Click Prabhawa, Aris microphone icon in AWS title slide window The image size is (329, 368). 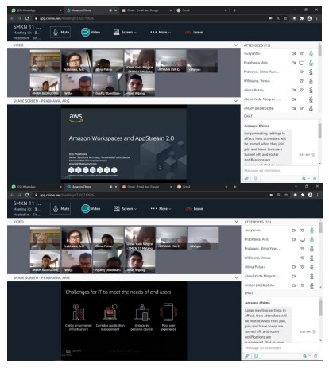311,63
